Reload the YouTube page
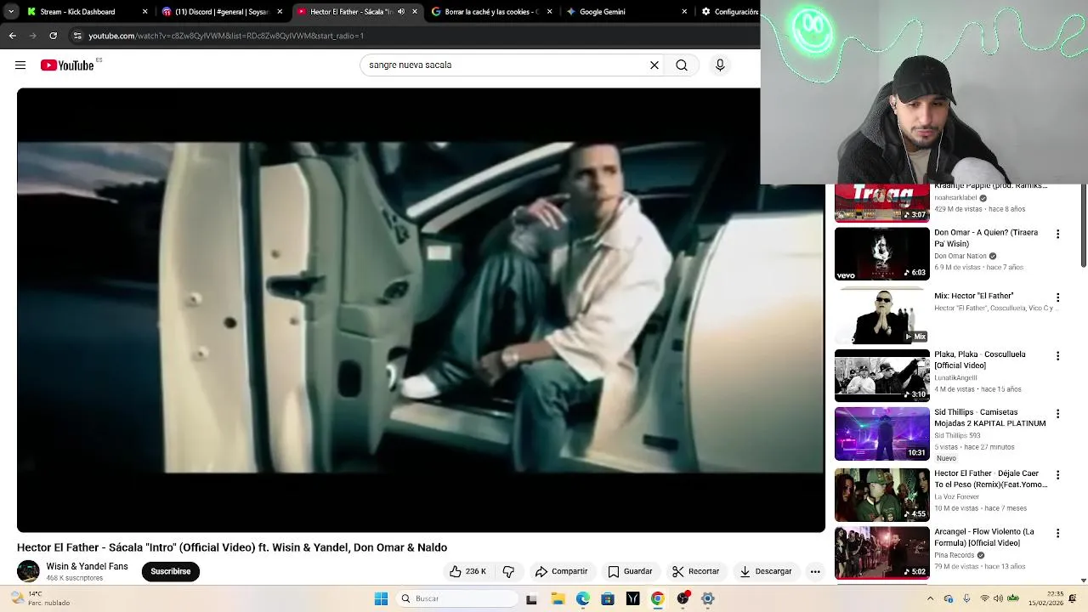The image size is (1088, 612). pos(53,36)
